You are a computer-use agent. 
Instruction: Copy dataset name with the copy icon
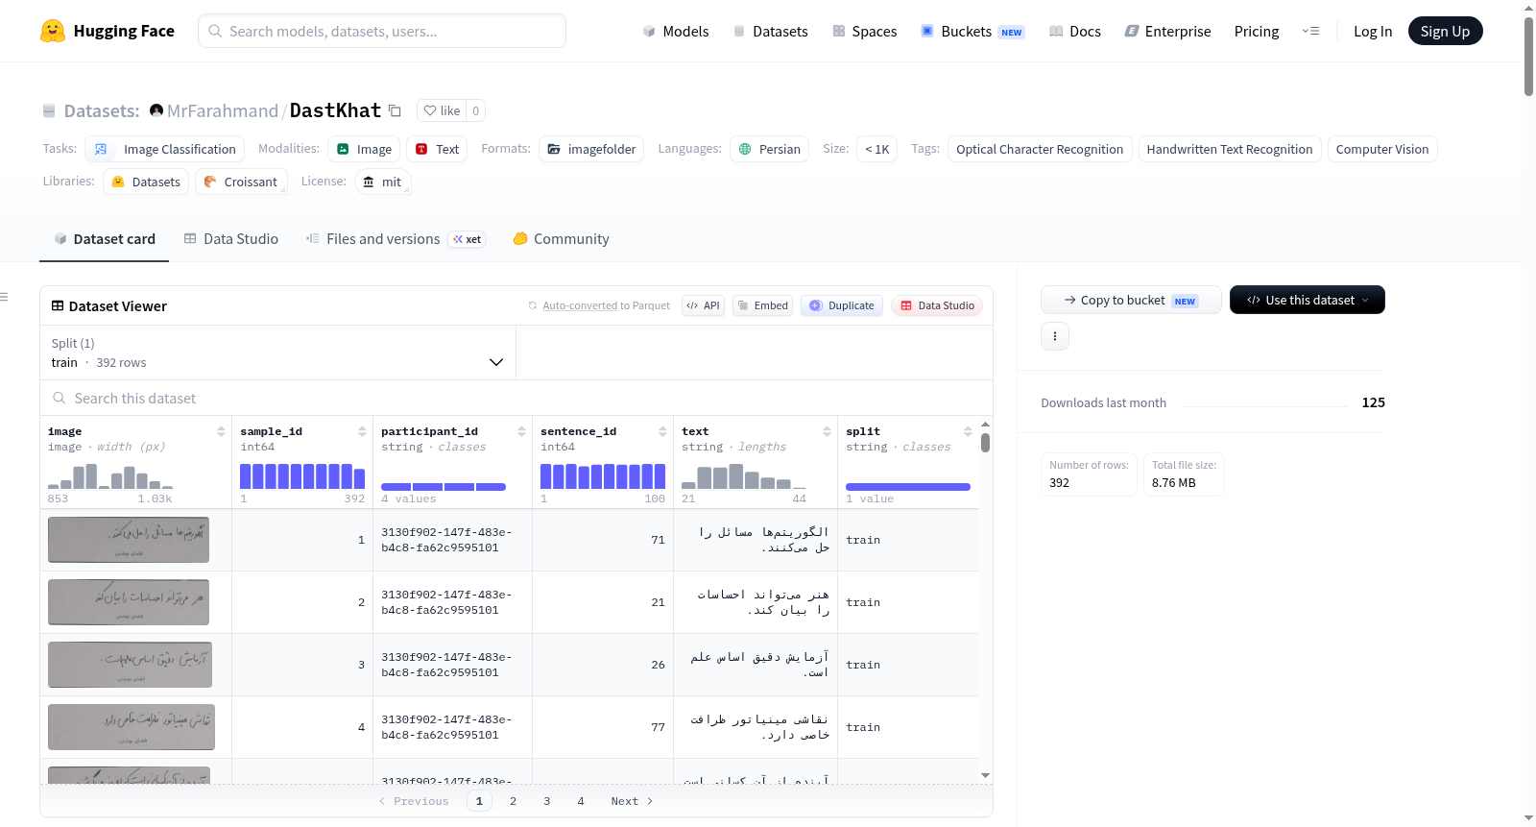pos(395,110)
